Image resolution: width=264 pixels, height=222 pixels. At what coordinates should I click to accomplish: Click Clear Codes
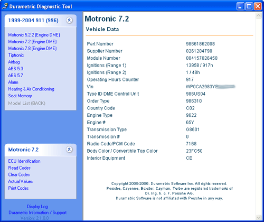point(19,174)
